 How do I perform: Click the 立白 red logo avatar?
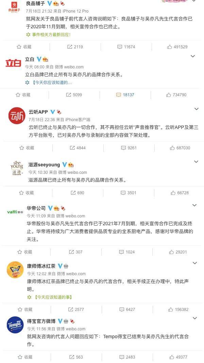(x=13, y=63)
